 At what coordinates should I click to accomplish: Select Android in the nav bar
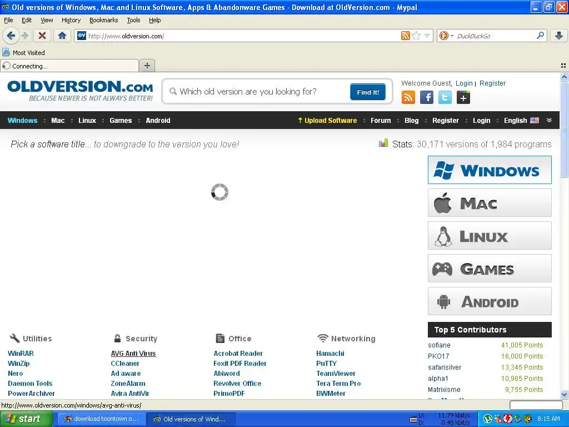(x=158, y=121)
